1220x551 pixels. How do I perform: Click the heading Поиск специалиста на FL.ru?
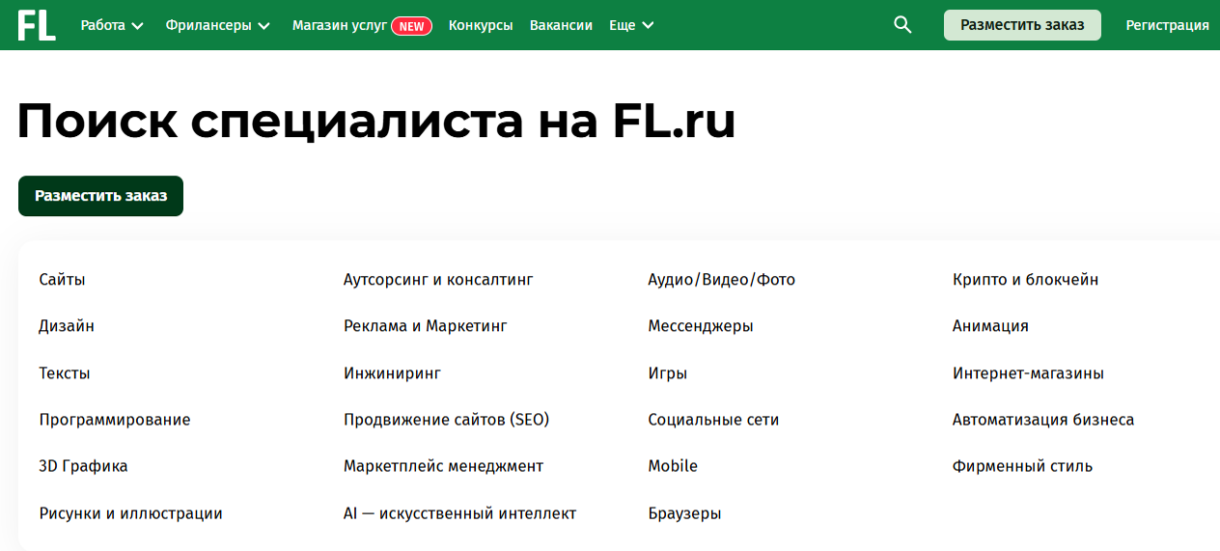pos(376,122)
